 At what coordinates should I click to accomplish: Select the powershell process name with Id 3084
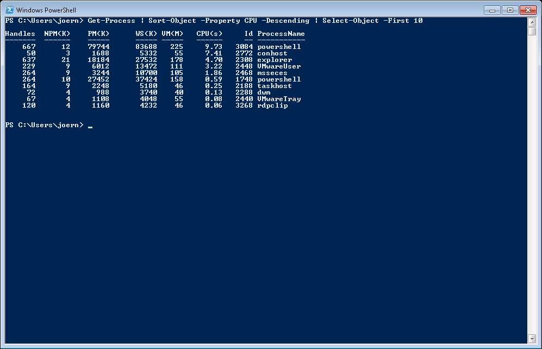tap(279, 47)
